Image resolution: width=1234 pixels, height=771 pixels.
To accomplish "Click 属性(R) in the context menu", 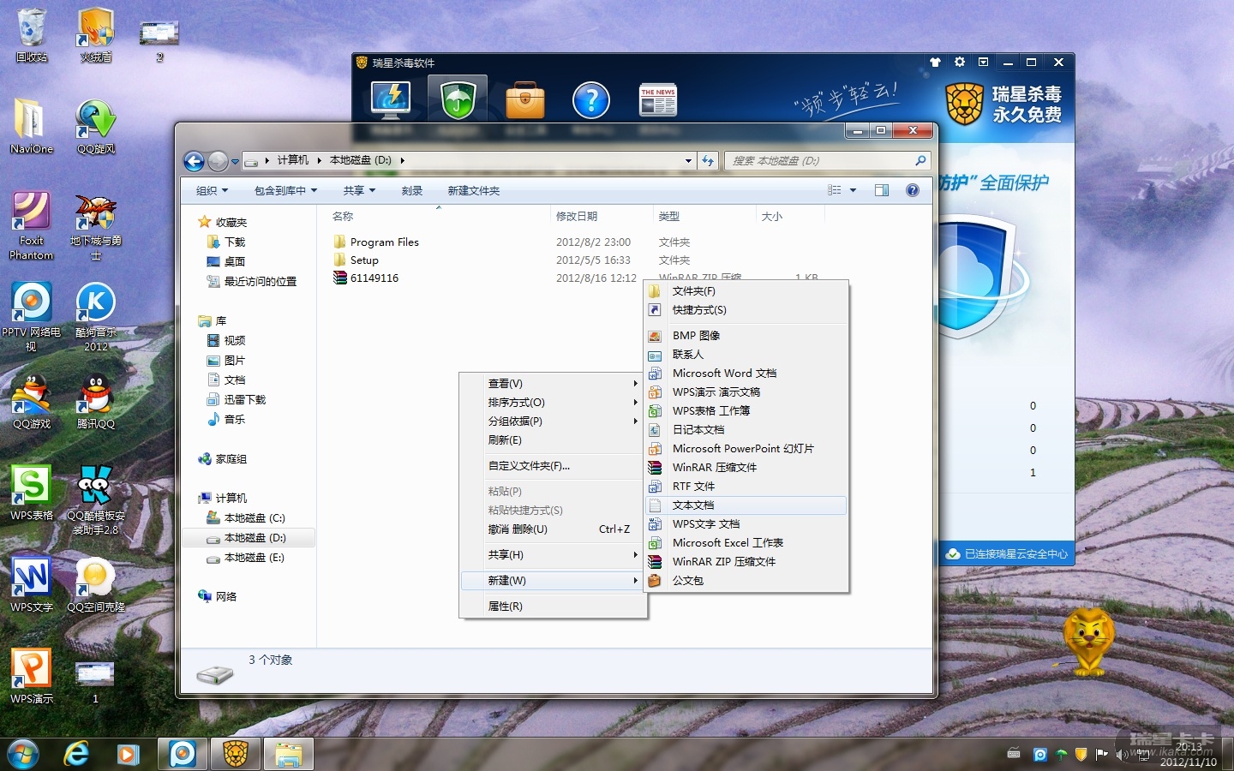I will coord(505,607).
